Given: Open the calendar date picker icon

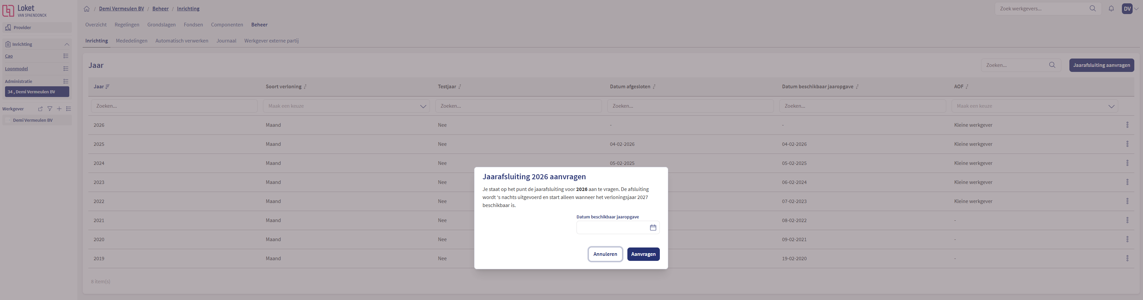Looking at the screenshot, I should click(x=653, y=228).
